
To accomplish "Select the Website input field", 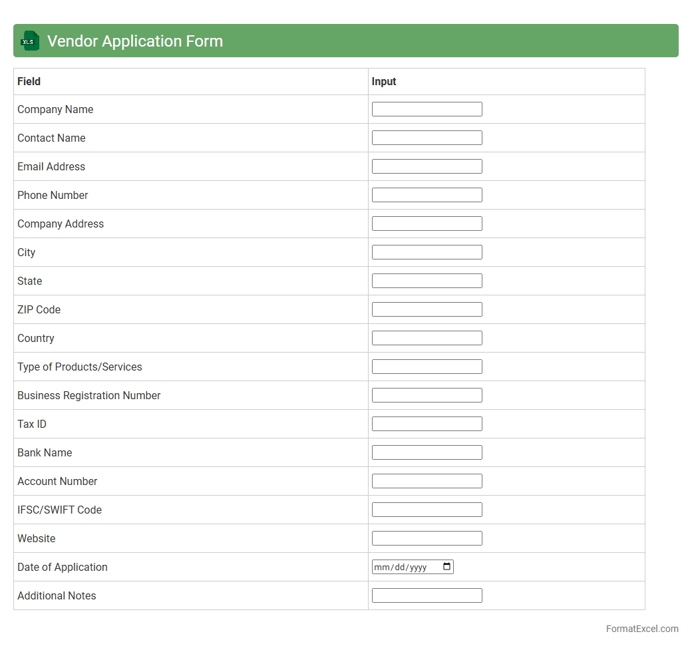I will (x=427, y=538).
